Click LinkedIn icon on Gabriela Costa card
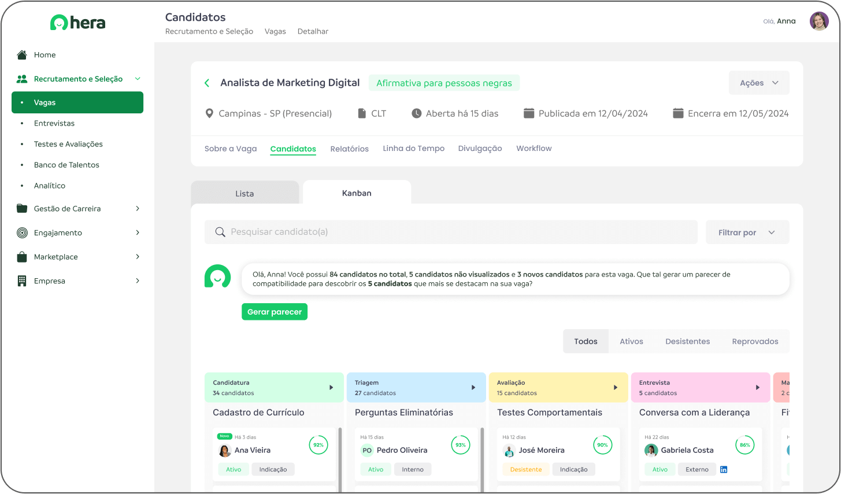 724,470
